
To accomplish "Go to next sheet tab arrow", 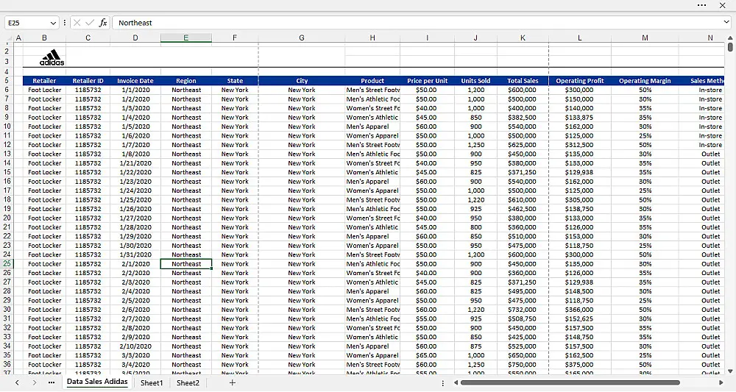I will 35,382.
